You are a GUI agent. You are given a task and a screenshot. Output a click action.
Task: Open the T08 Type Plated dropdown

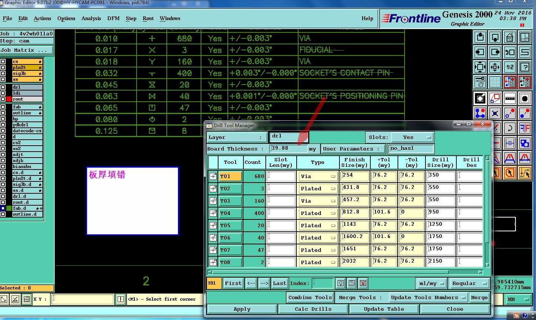pyautogui.click(x=318, y=262)
